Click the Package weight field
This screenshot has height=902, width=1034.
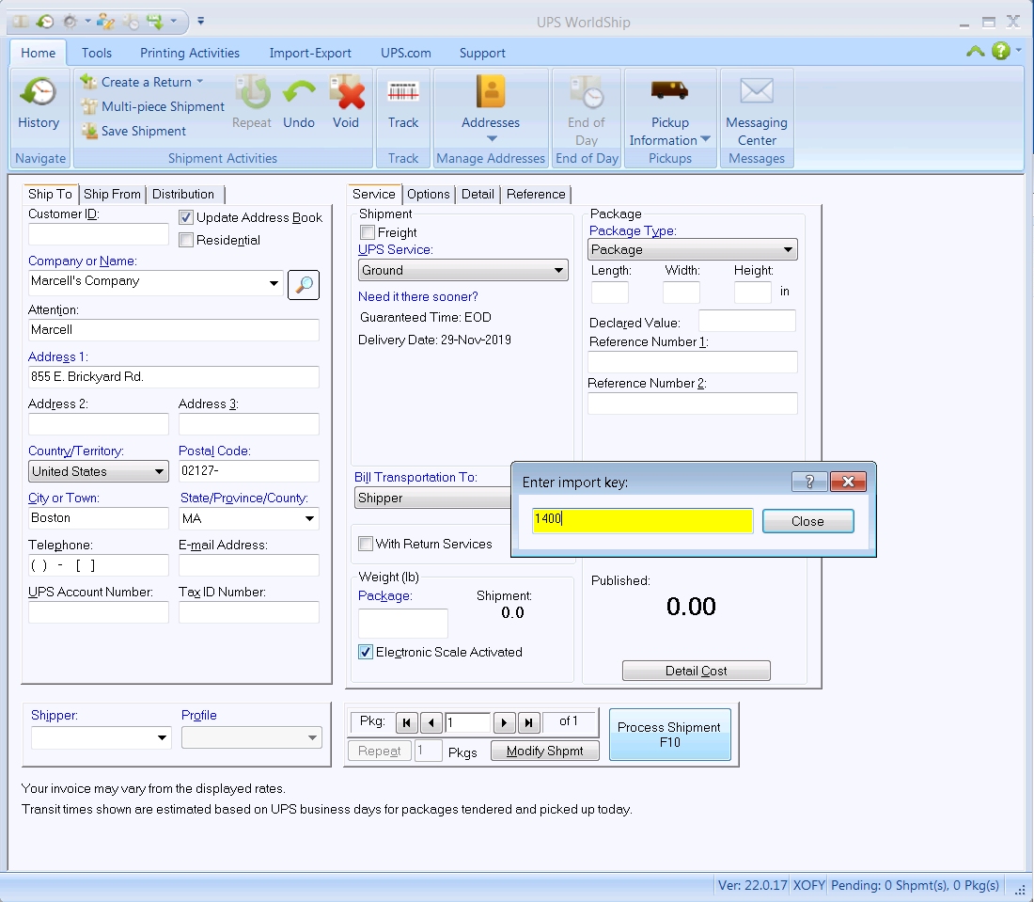403,623
